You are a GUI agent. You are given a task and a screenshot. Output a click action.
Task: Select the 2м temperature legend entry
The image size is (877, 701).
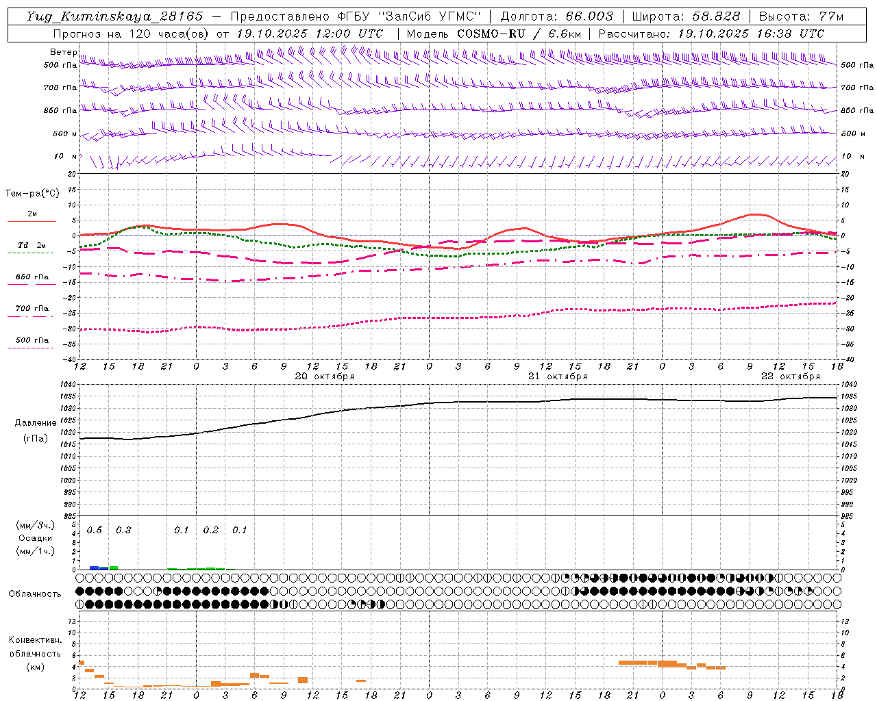[32, 214]
